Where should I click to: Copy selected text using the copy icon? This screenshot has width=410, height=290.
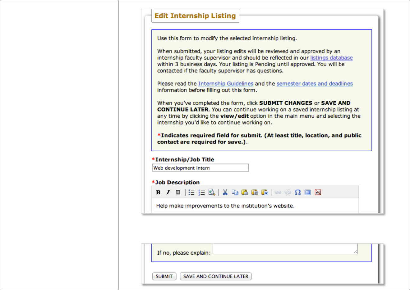[x=235, y=193]
